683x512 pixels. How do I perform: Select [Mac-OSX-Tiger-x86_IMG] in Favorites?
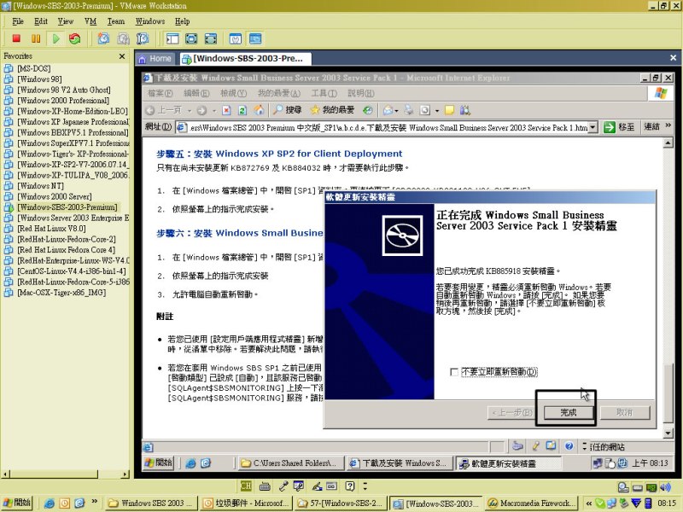(x=61, y=293)
